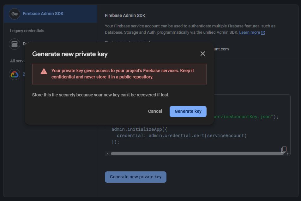The height and width of the screenshot is (201, 301).
Task: Click the external-link icon after Learn more
Action: (263, 33)
